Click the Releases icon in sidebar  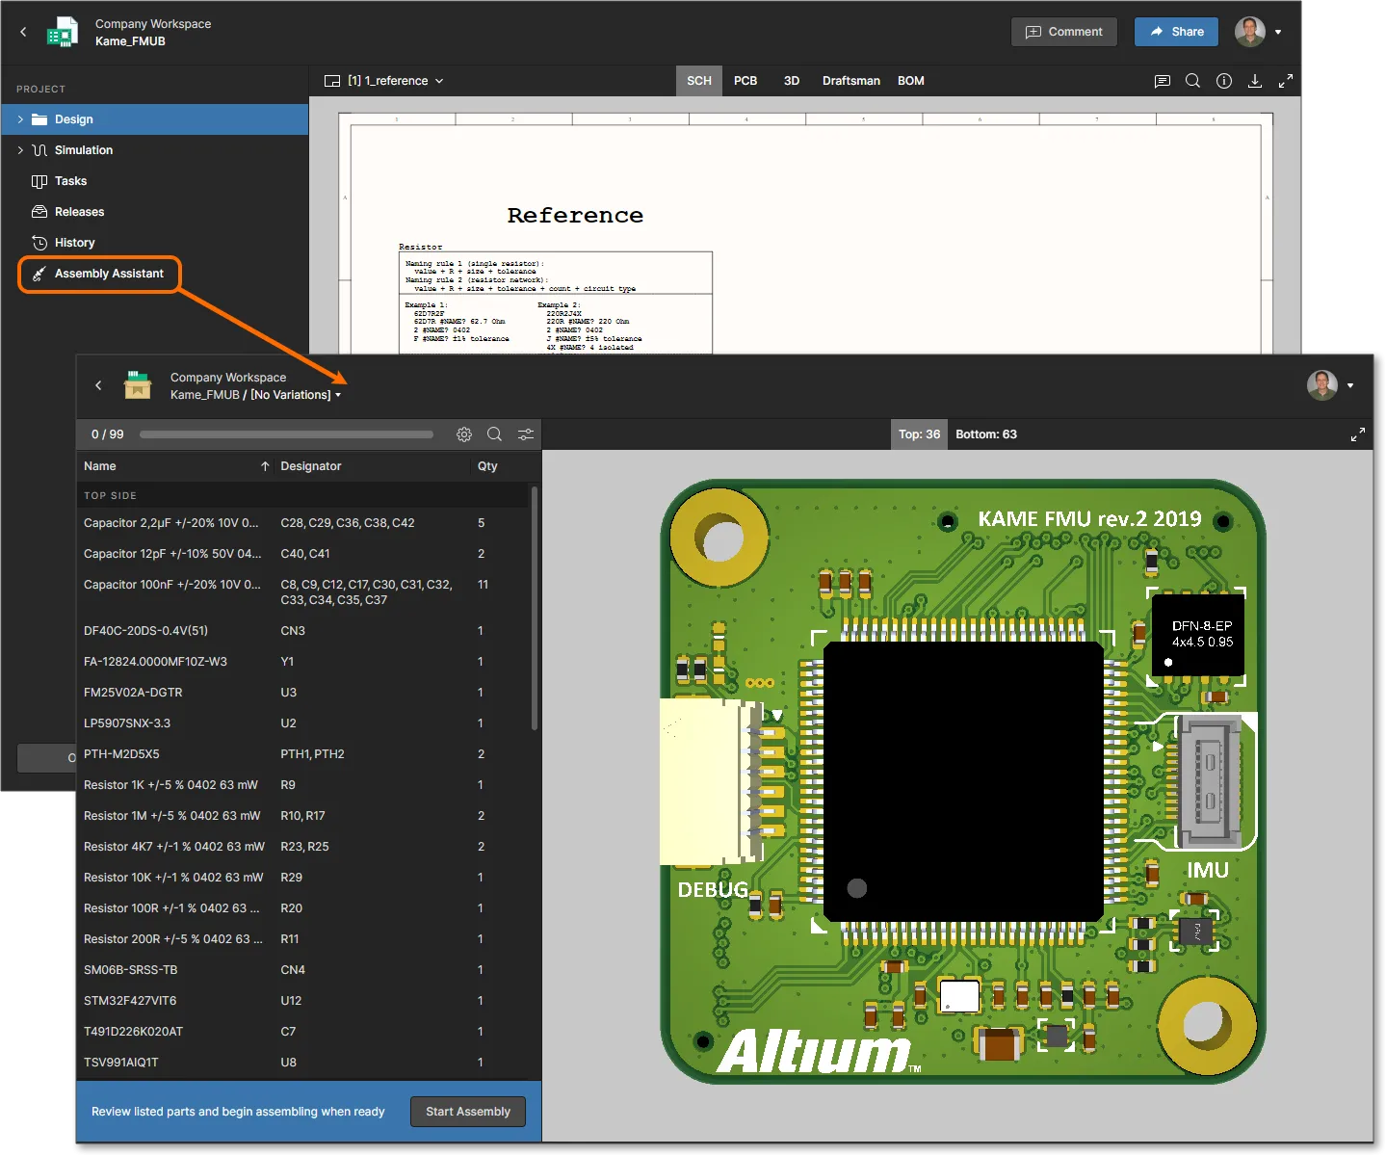(x=39, y=212)
